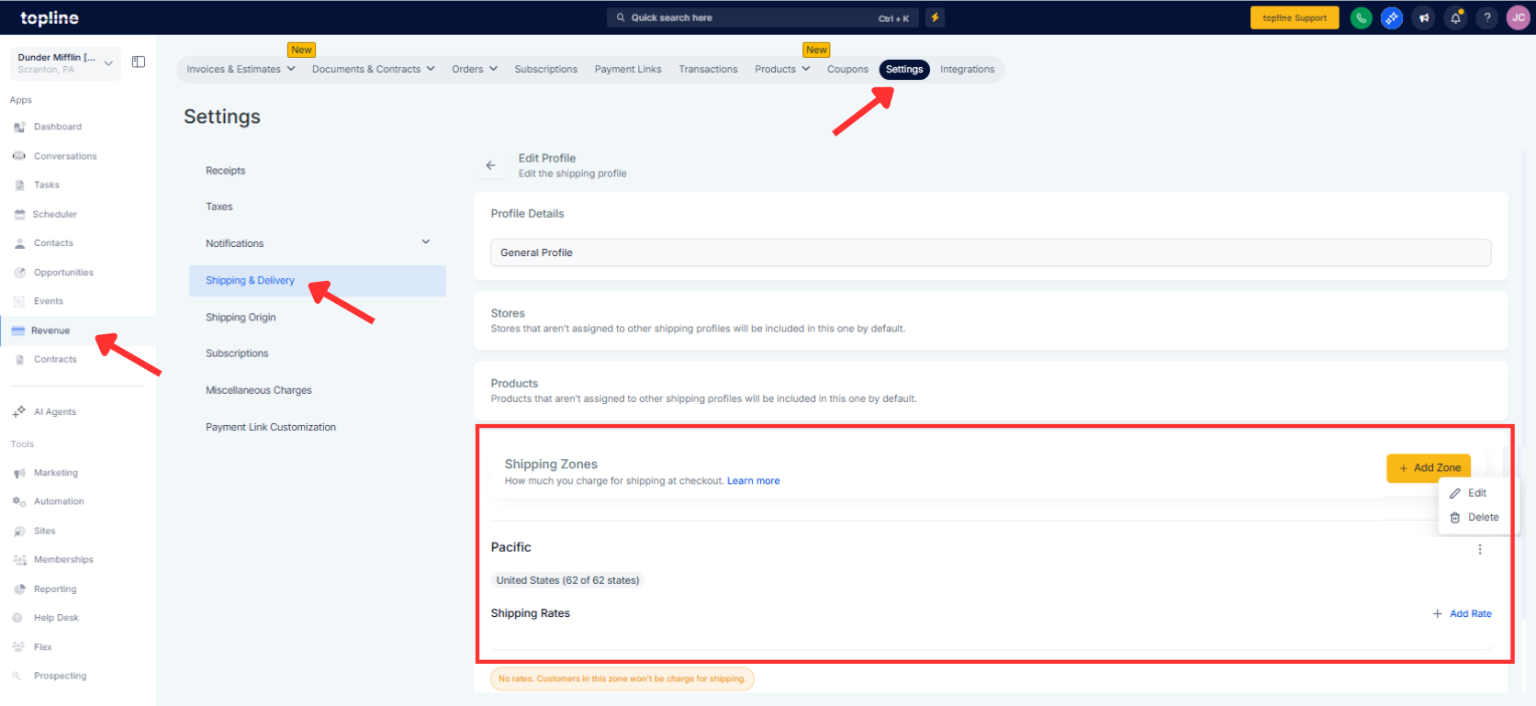1536x706 pixels.
Task: Select Edit from the zone context menu
Action: coord(1475,493)
